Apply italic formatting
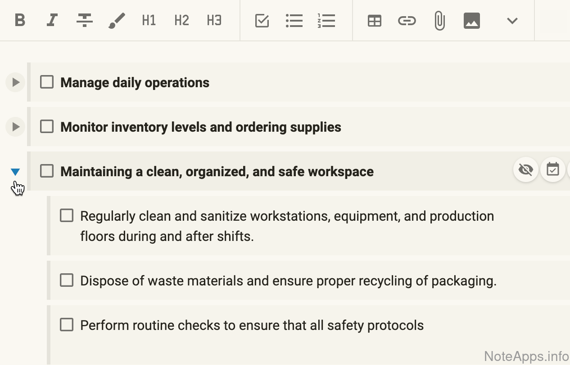This screenshot has width=570, height=365. (52, 21)
